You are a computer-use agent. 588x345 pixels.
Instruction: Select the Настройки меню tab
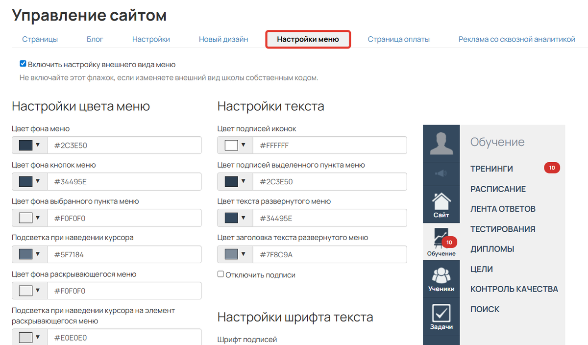click(308, 39)
